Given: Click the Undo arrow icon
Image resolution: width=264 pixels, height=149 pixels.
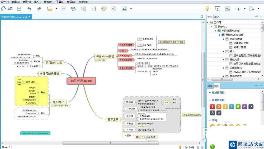Looking at the screenshot, I should click(29, 9).
